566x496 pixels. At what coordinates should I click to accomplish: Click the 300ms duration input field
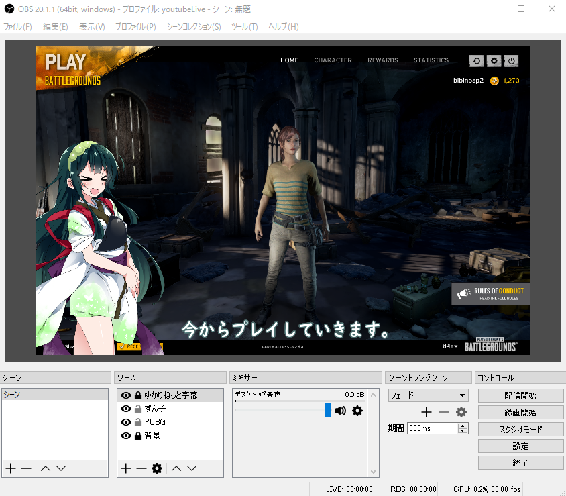[x=433, y=428]
